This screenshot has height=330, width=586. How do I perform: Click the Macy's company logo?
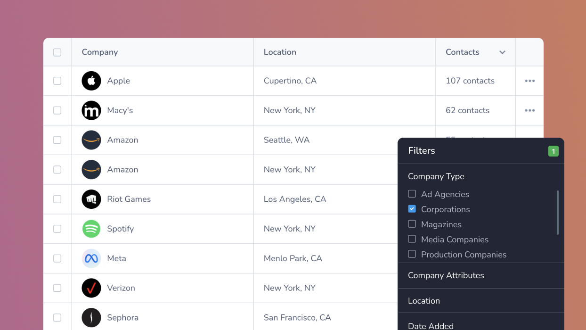(x=91, y=110)
